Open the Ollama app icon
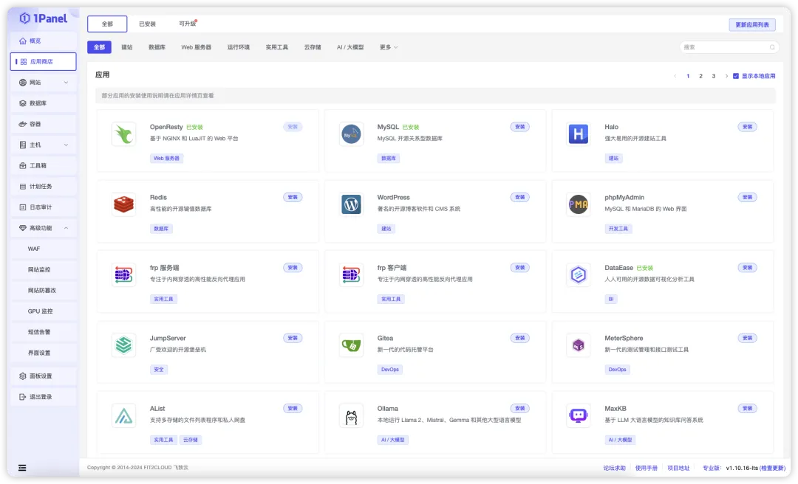 tap(351, 416)
